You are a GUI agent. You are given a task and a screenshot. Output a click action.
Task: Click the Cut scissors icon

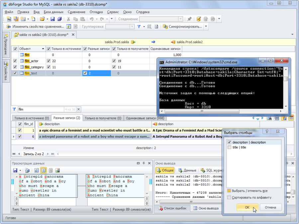point(68,19)
